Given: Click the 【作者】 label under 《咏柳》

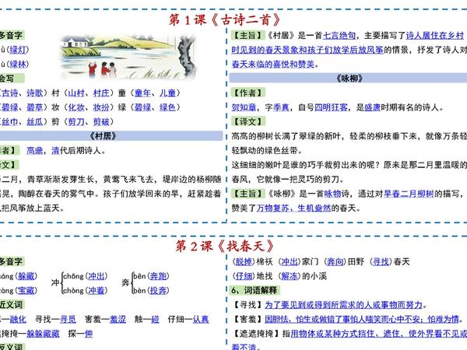Looking at the screenshot, I should click(248, 93).
